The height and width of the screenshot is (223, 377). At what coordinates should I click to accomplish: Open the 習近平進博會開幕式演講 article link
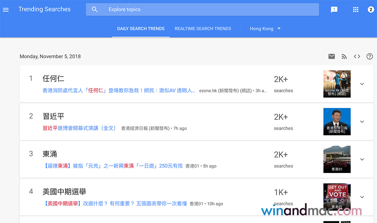click(x=79, y=128)
